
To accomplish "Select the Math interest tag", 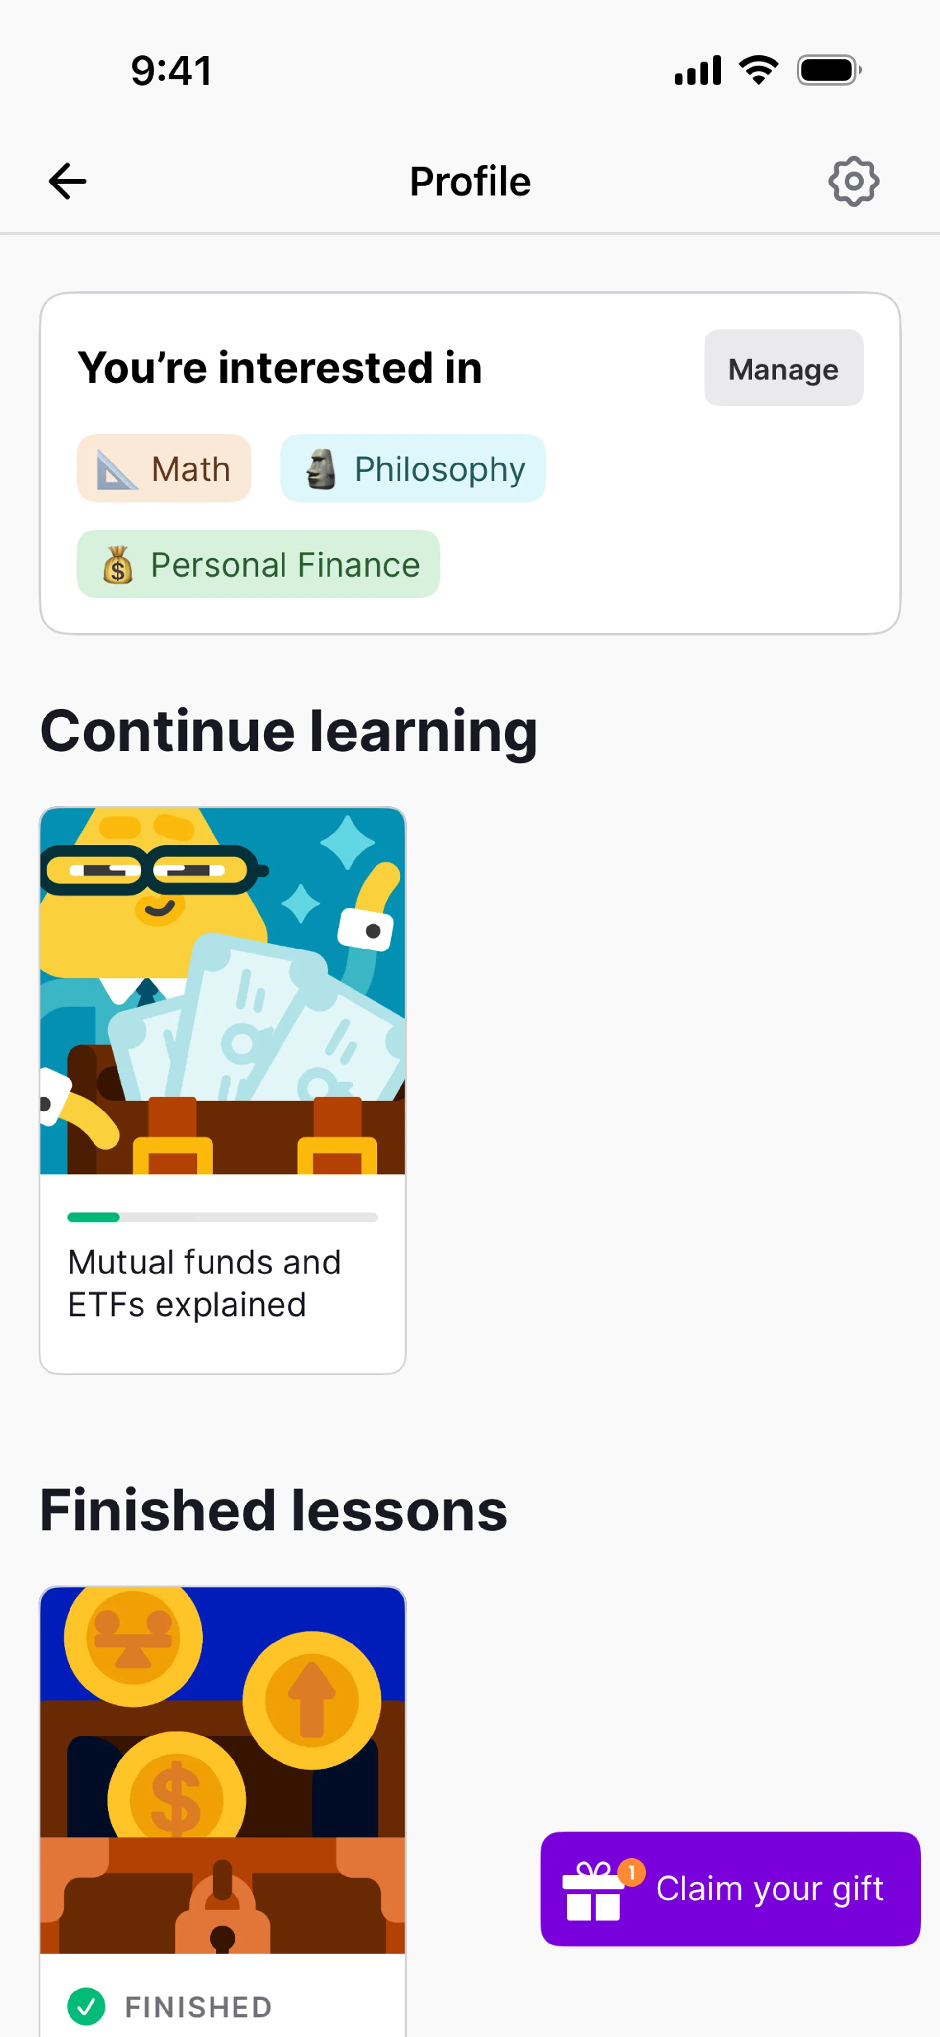I will coord(164,468).
